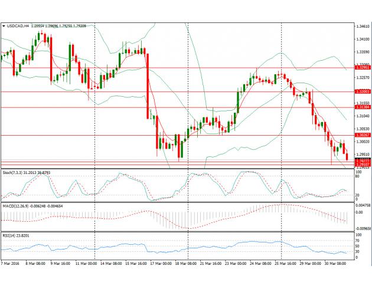Click the USDCAD,H4 chart title text
The width and height of the screenshot is (372, 289).
coord(18,27)
